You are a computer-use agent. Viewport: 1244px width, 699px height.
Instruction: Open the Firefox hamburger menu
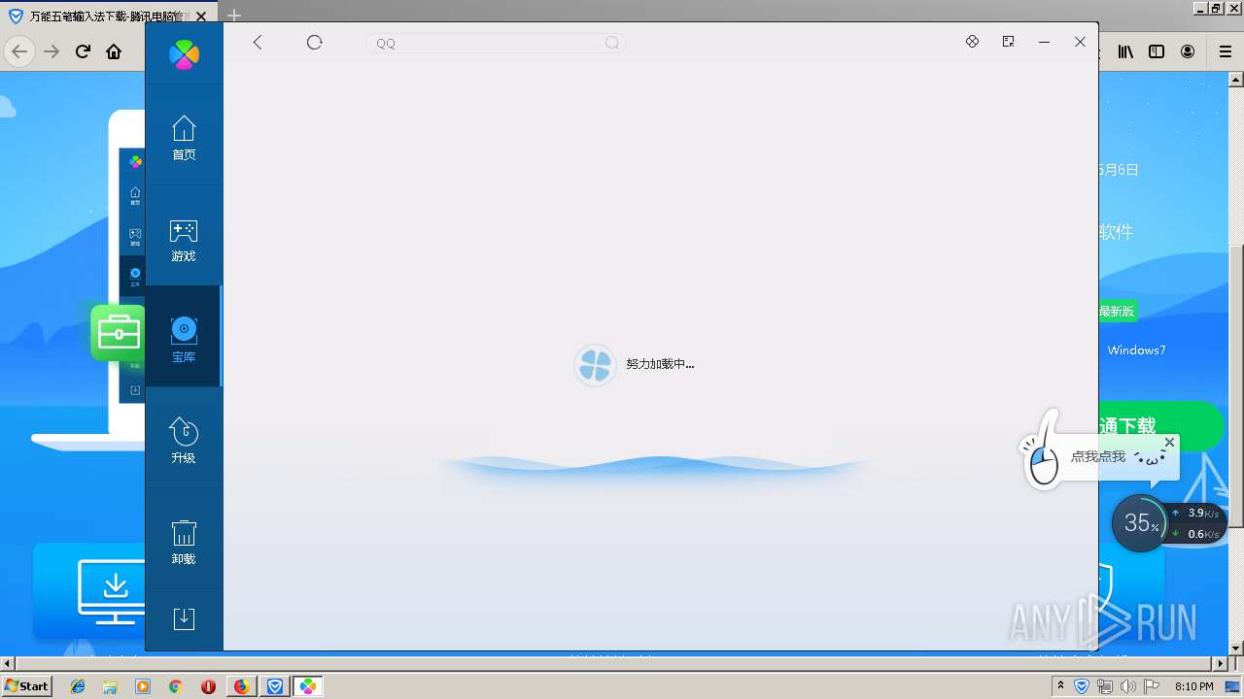[x=1226, y=51]
